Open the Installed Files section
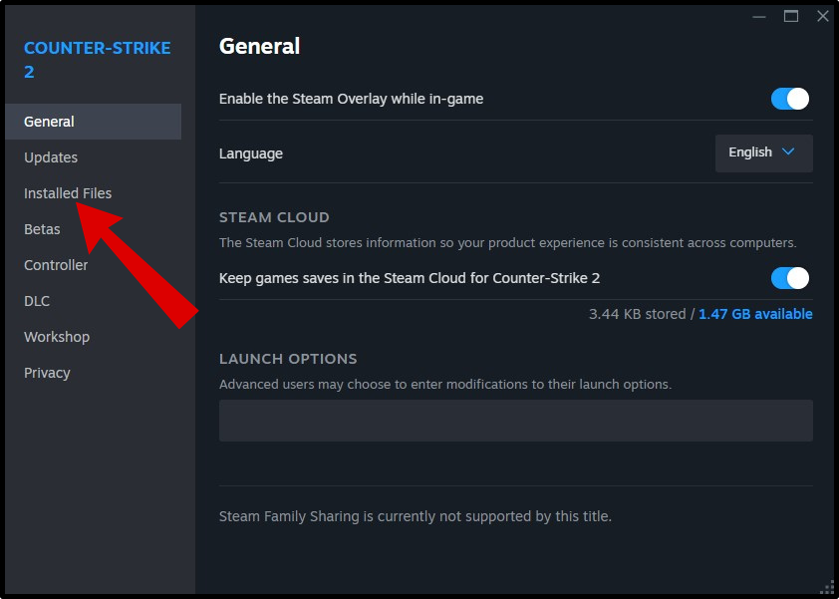The image size is (839, 599). 68,193
